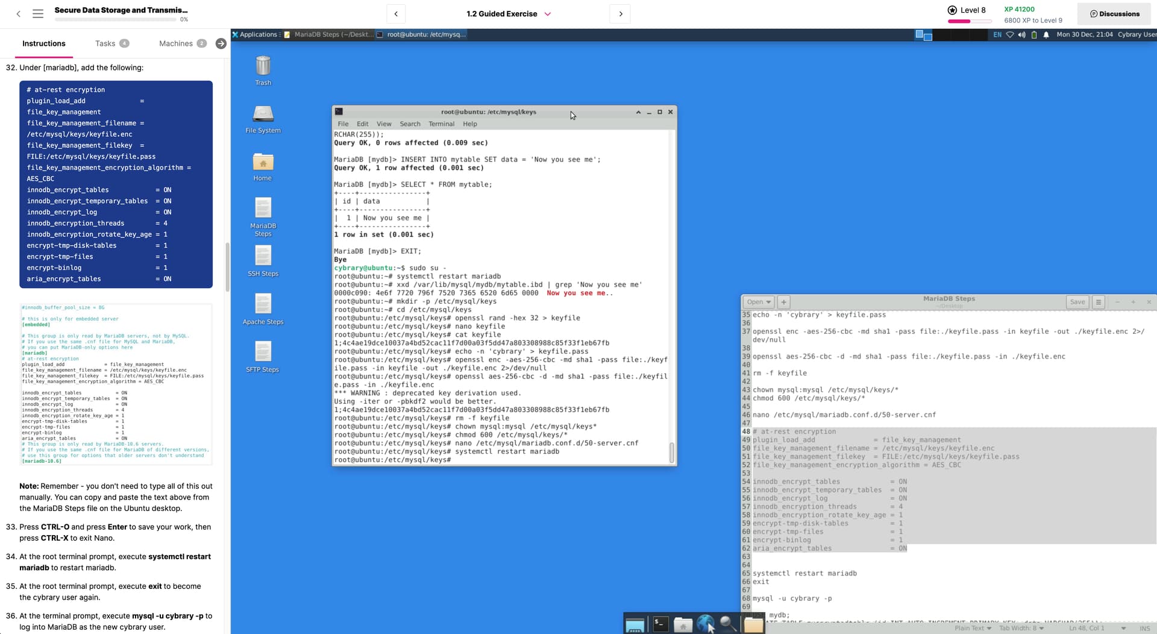Open the Tab Width dropdown in status bar
The height and width of the screenshot is (634, 1157).
point(1021,628)
